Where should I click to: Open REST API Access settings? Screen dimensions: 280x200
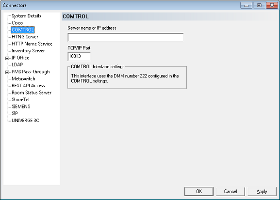point(28,86)
